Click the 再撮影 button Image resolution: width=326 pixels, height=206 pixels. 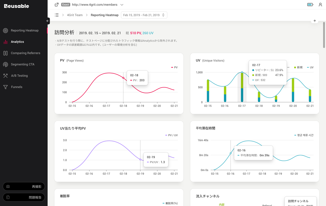24,187
